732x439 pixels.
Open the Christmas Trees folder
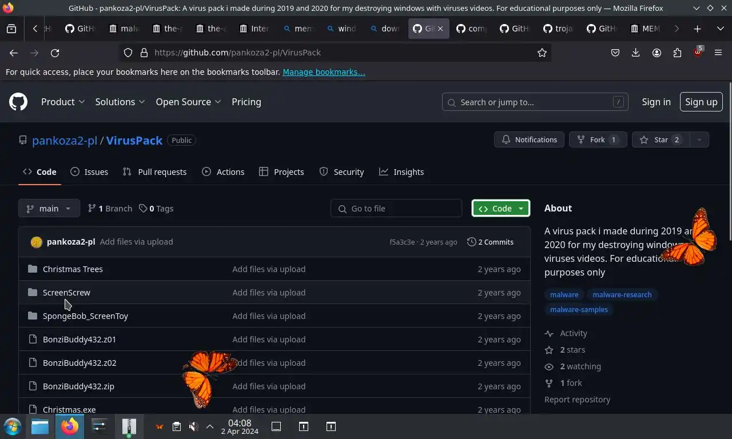[73, 269]
